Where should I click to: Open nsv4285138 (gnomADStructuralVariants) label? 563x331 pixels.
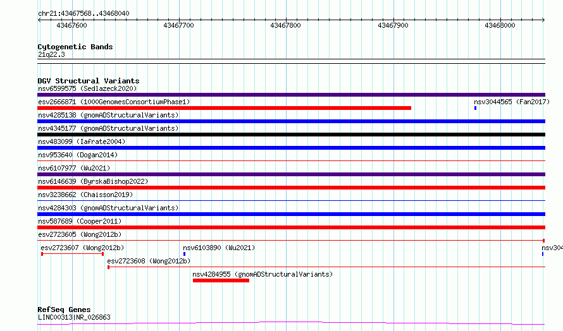[x=108, y=115]
